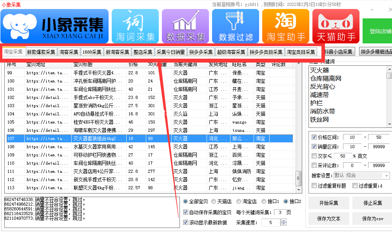Toggle 自动保存采集的宝贝 checkbox
This screenshot has height=235, width=392.
click(x=185, y=212)
